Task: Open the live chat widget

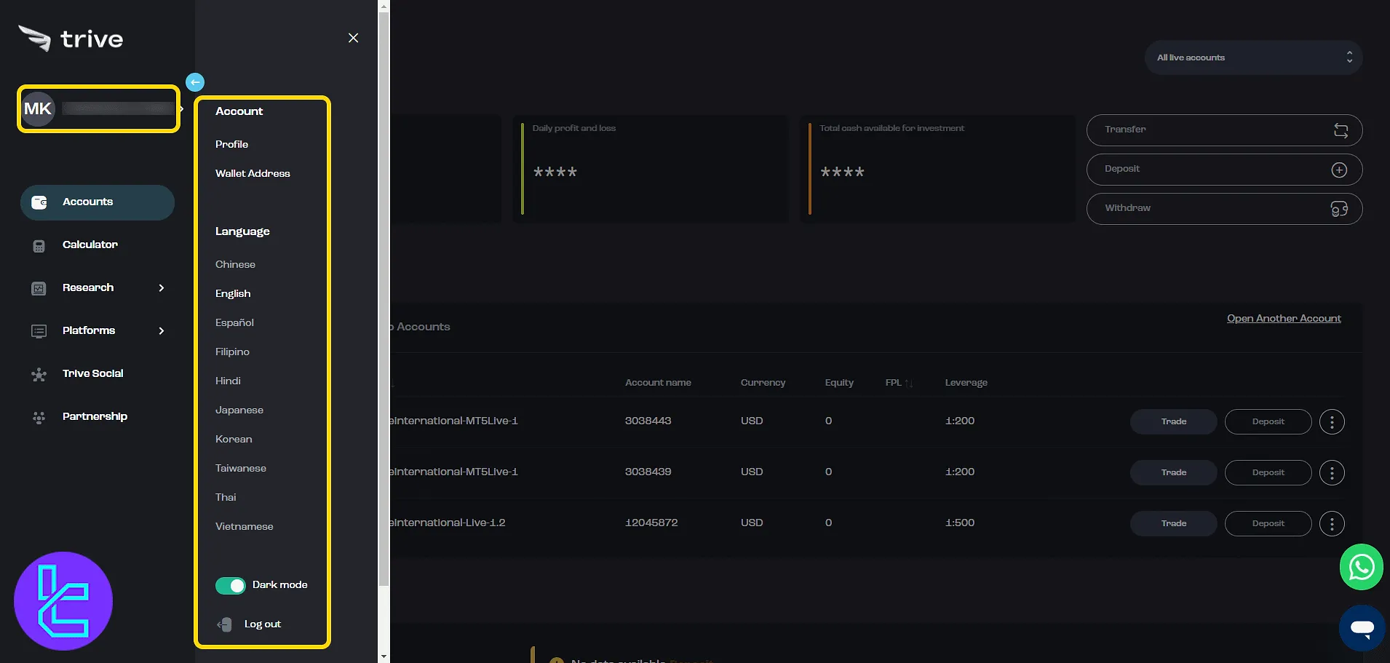Action: click(1362, 627)
